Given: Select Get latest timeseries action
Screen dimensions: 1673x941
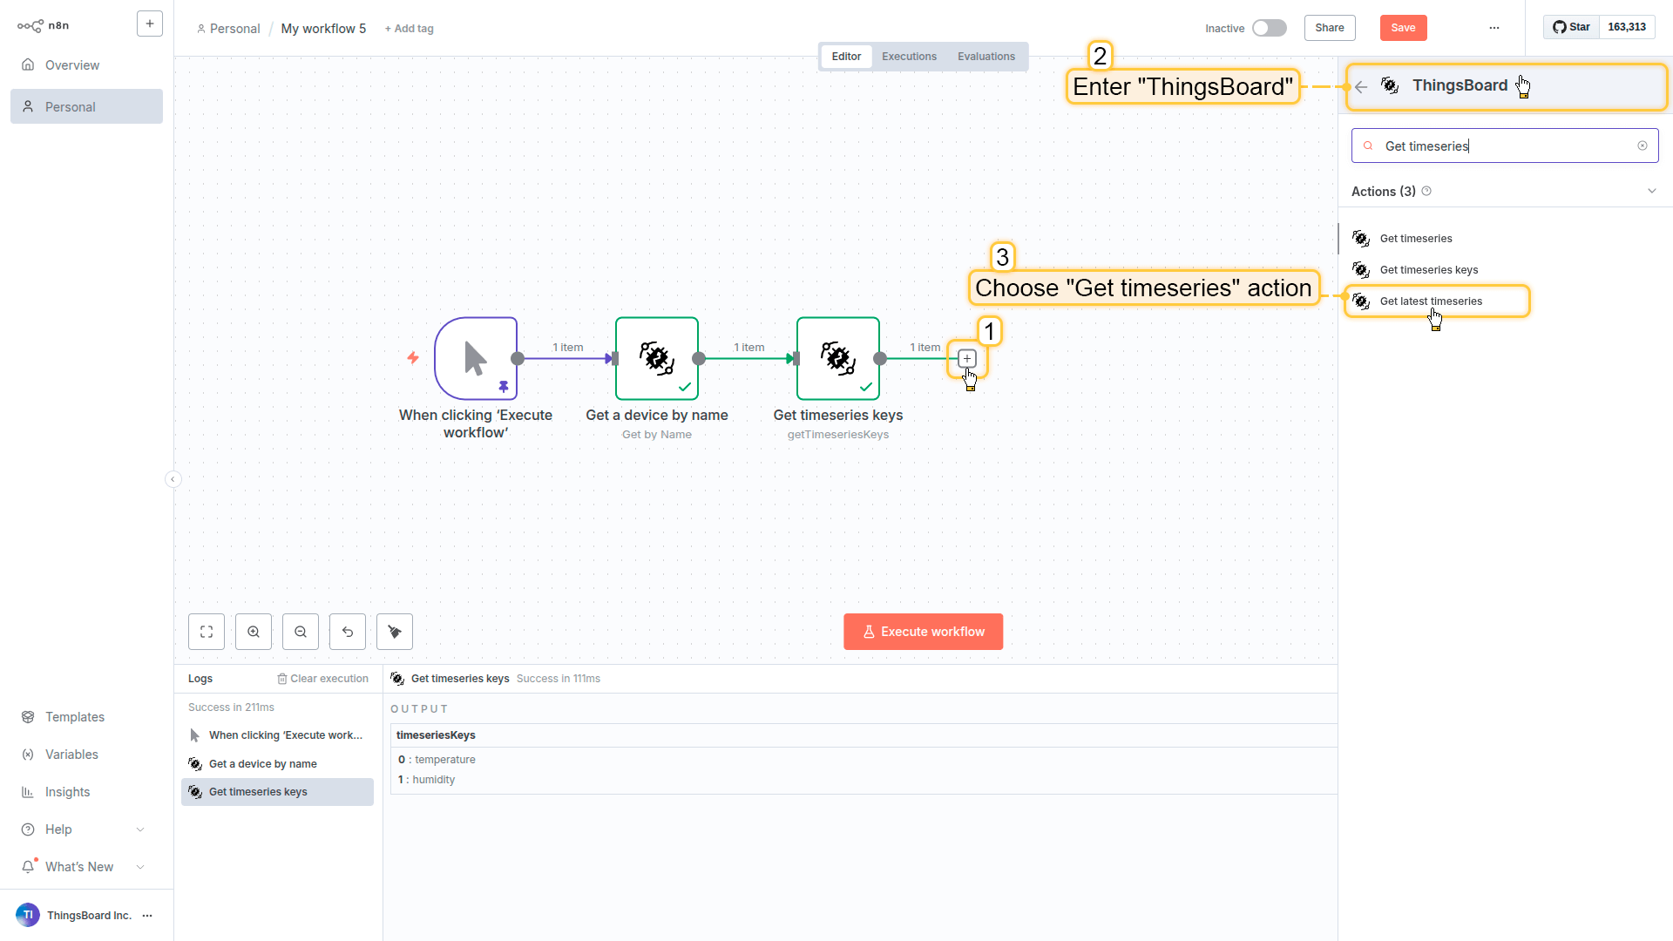Looking at the screenshot, I should [1431, 301].
